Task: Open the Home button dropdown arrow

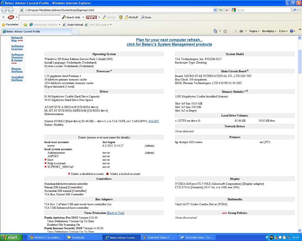Action: (x=220, y=31)
